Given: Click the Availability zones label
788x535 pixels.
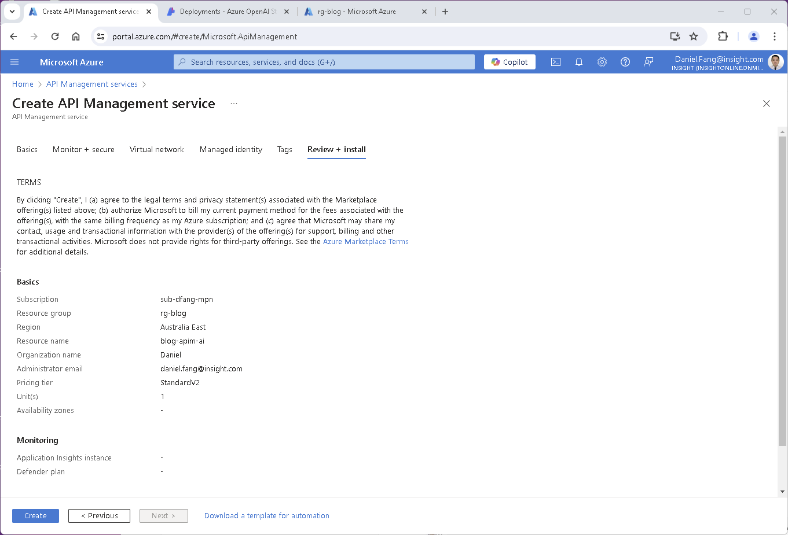Looking at the screenshot, I should (x=45, y=411).
